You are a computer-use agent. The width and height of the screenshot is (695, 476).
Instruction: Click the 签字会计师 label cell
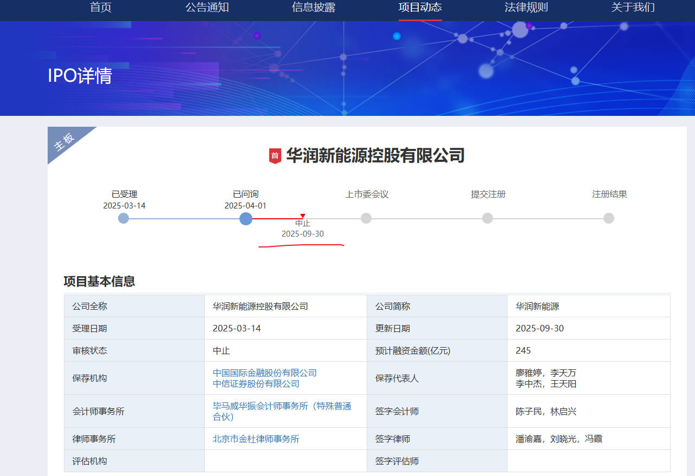tap(437, 411)
